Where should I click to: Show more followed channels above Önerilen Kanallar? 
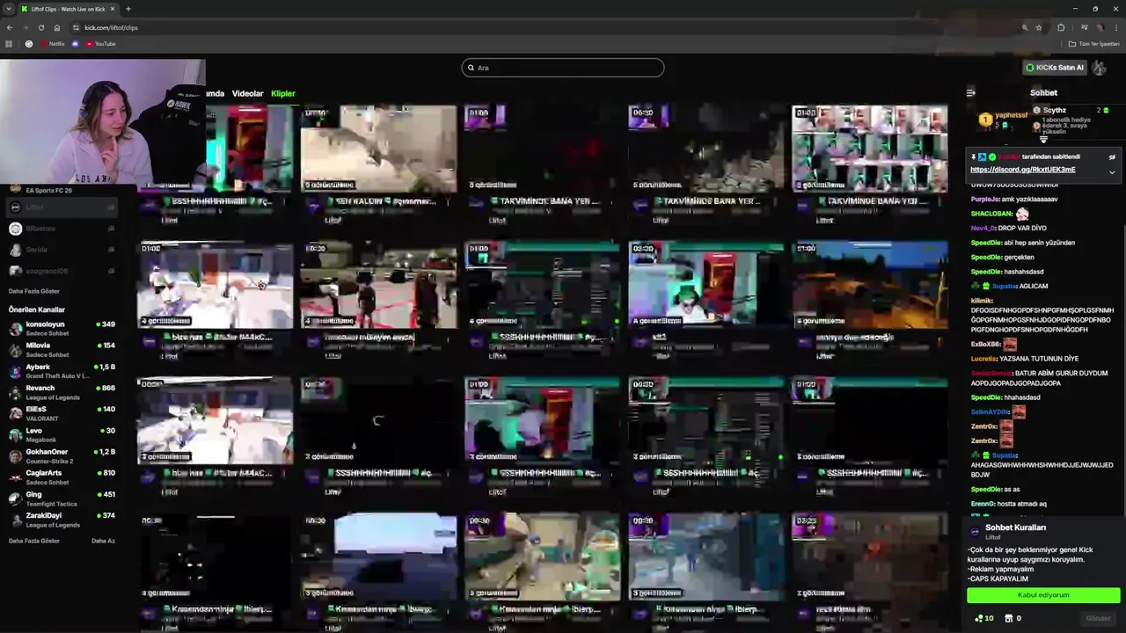coord(34,291)
